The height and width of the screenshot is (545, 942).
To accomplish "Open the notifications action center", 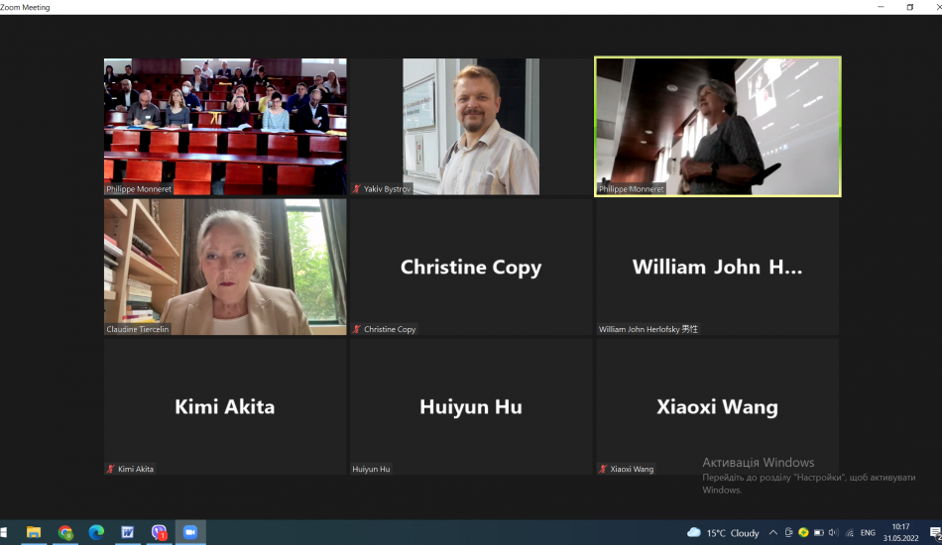I will point(934,532).
